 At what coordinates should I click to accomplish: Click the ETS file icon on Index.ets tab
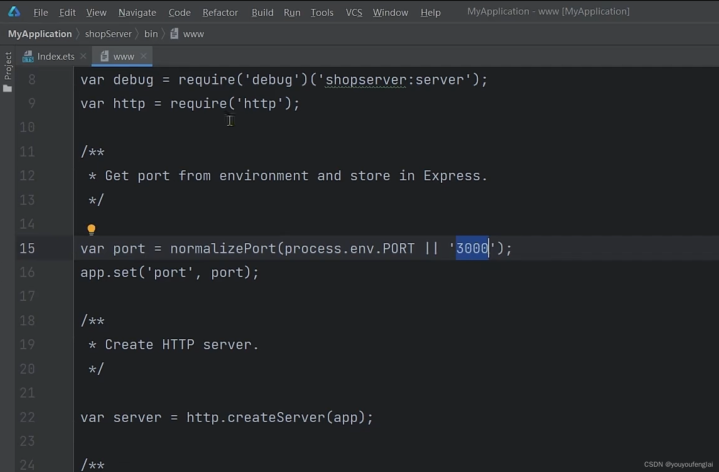point(28,57)
